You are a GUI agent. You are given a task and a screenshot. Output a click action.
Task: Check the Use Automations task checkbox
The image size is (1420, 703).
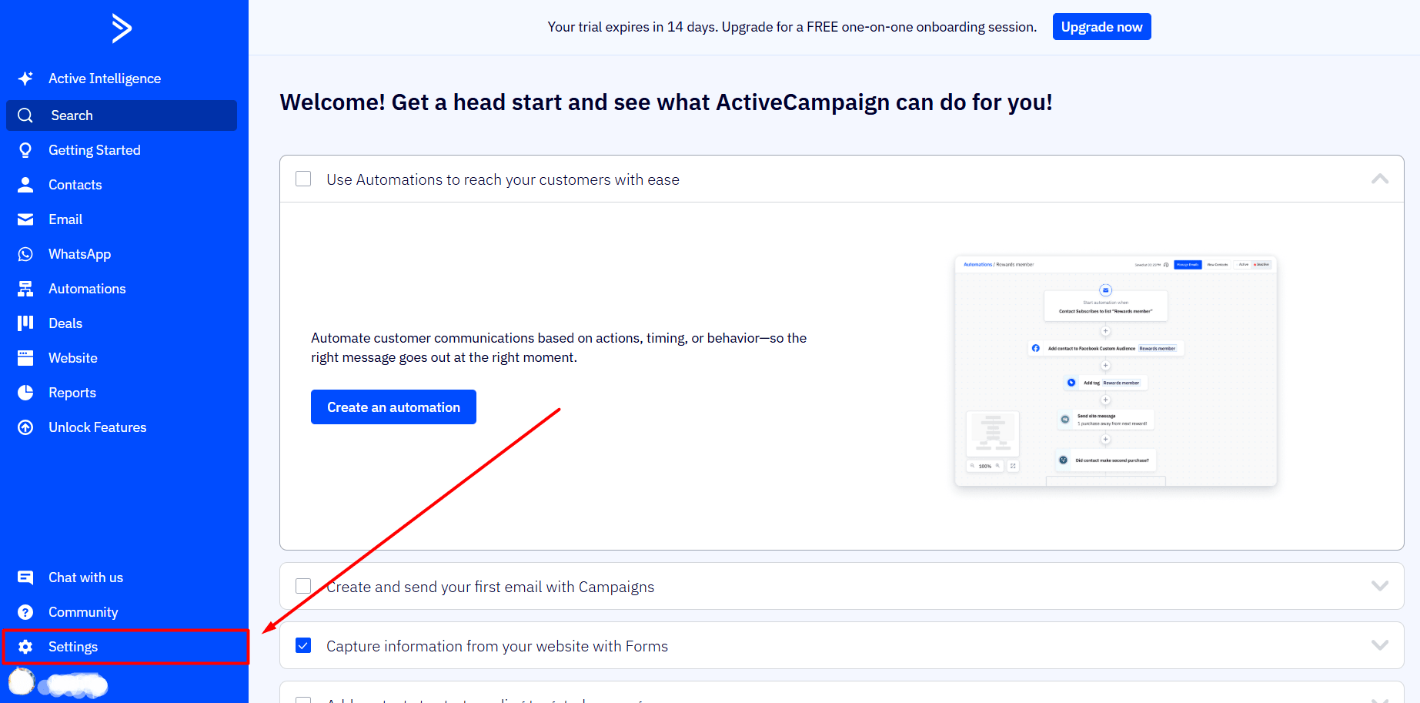click(303, 179)
